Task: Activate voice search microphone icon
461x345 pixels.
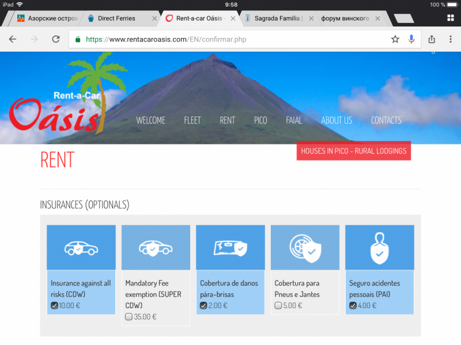Action: [411, 39]
